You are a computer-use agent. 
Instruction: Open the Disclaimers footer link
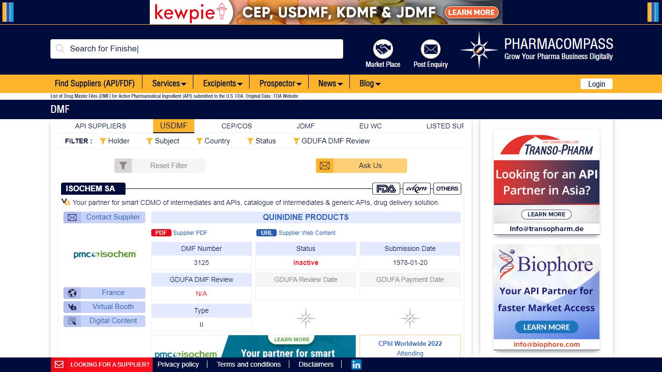pyautogui.click(x=316, y=365)
